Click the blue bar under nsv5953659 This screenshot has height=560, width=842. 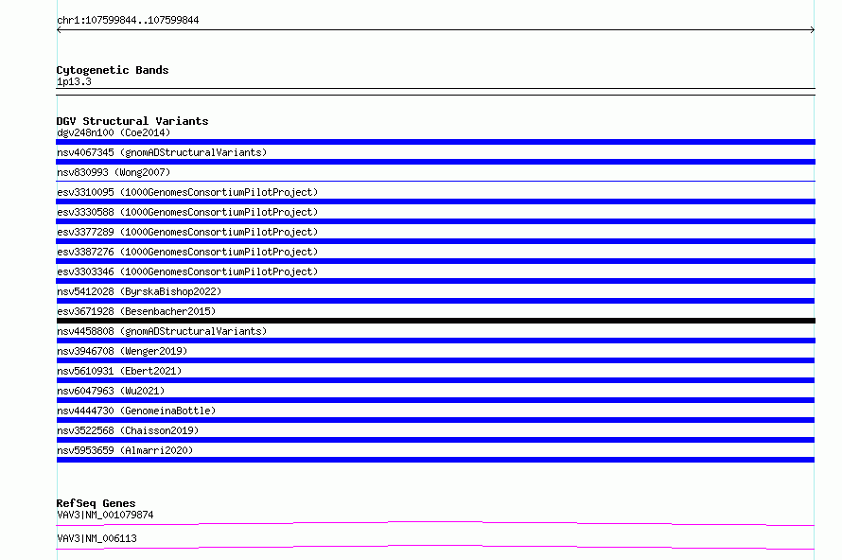(x=435, y=460)
